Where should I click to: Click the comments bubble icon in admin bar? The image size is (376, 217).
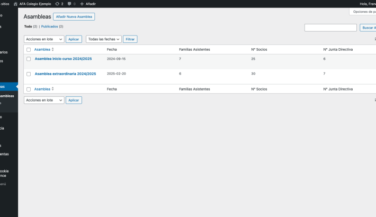point(69,4)
